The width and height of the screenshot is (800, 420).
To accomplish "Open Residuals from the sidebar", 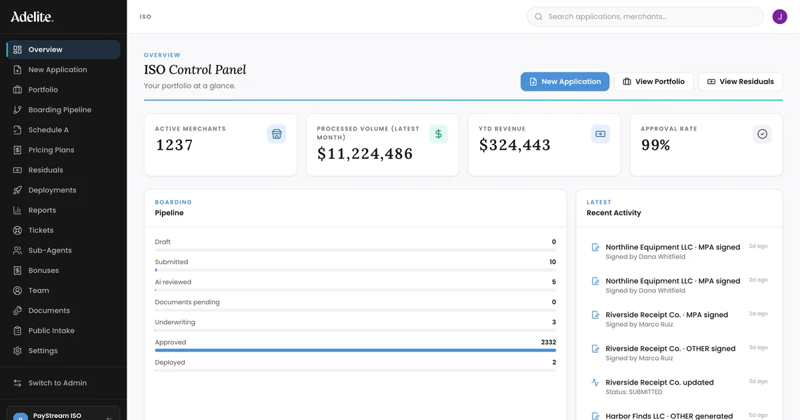I will (x=63, y=170).
